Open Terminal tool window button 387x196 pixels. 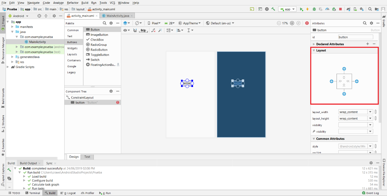tap(33, 193)
